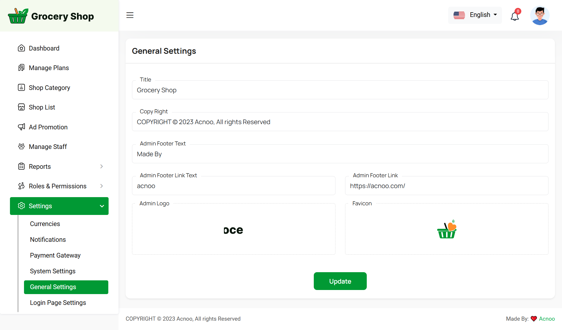Click the hamburger menu icon

[x=130, y=15]
